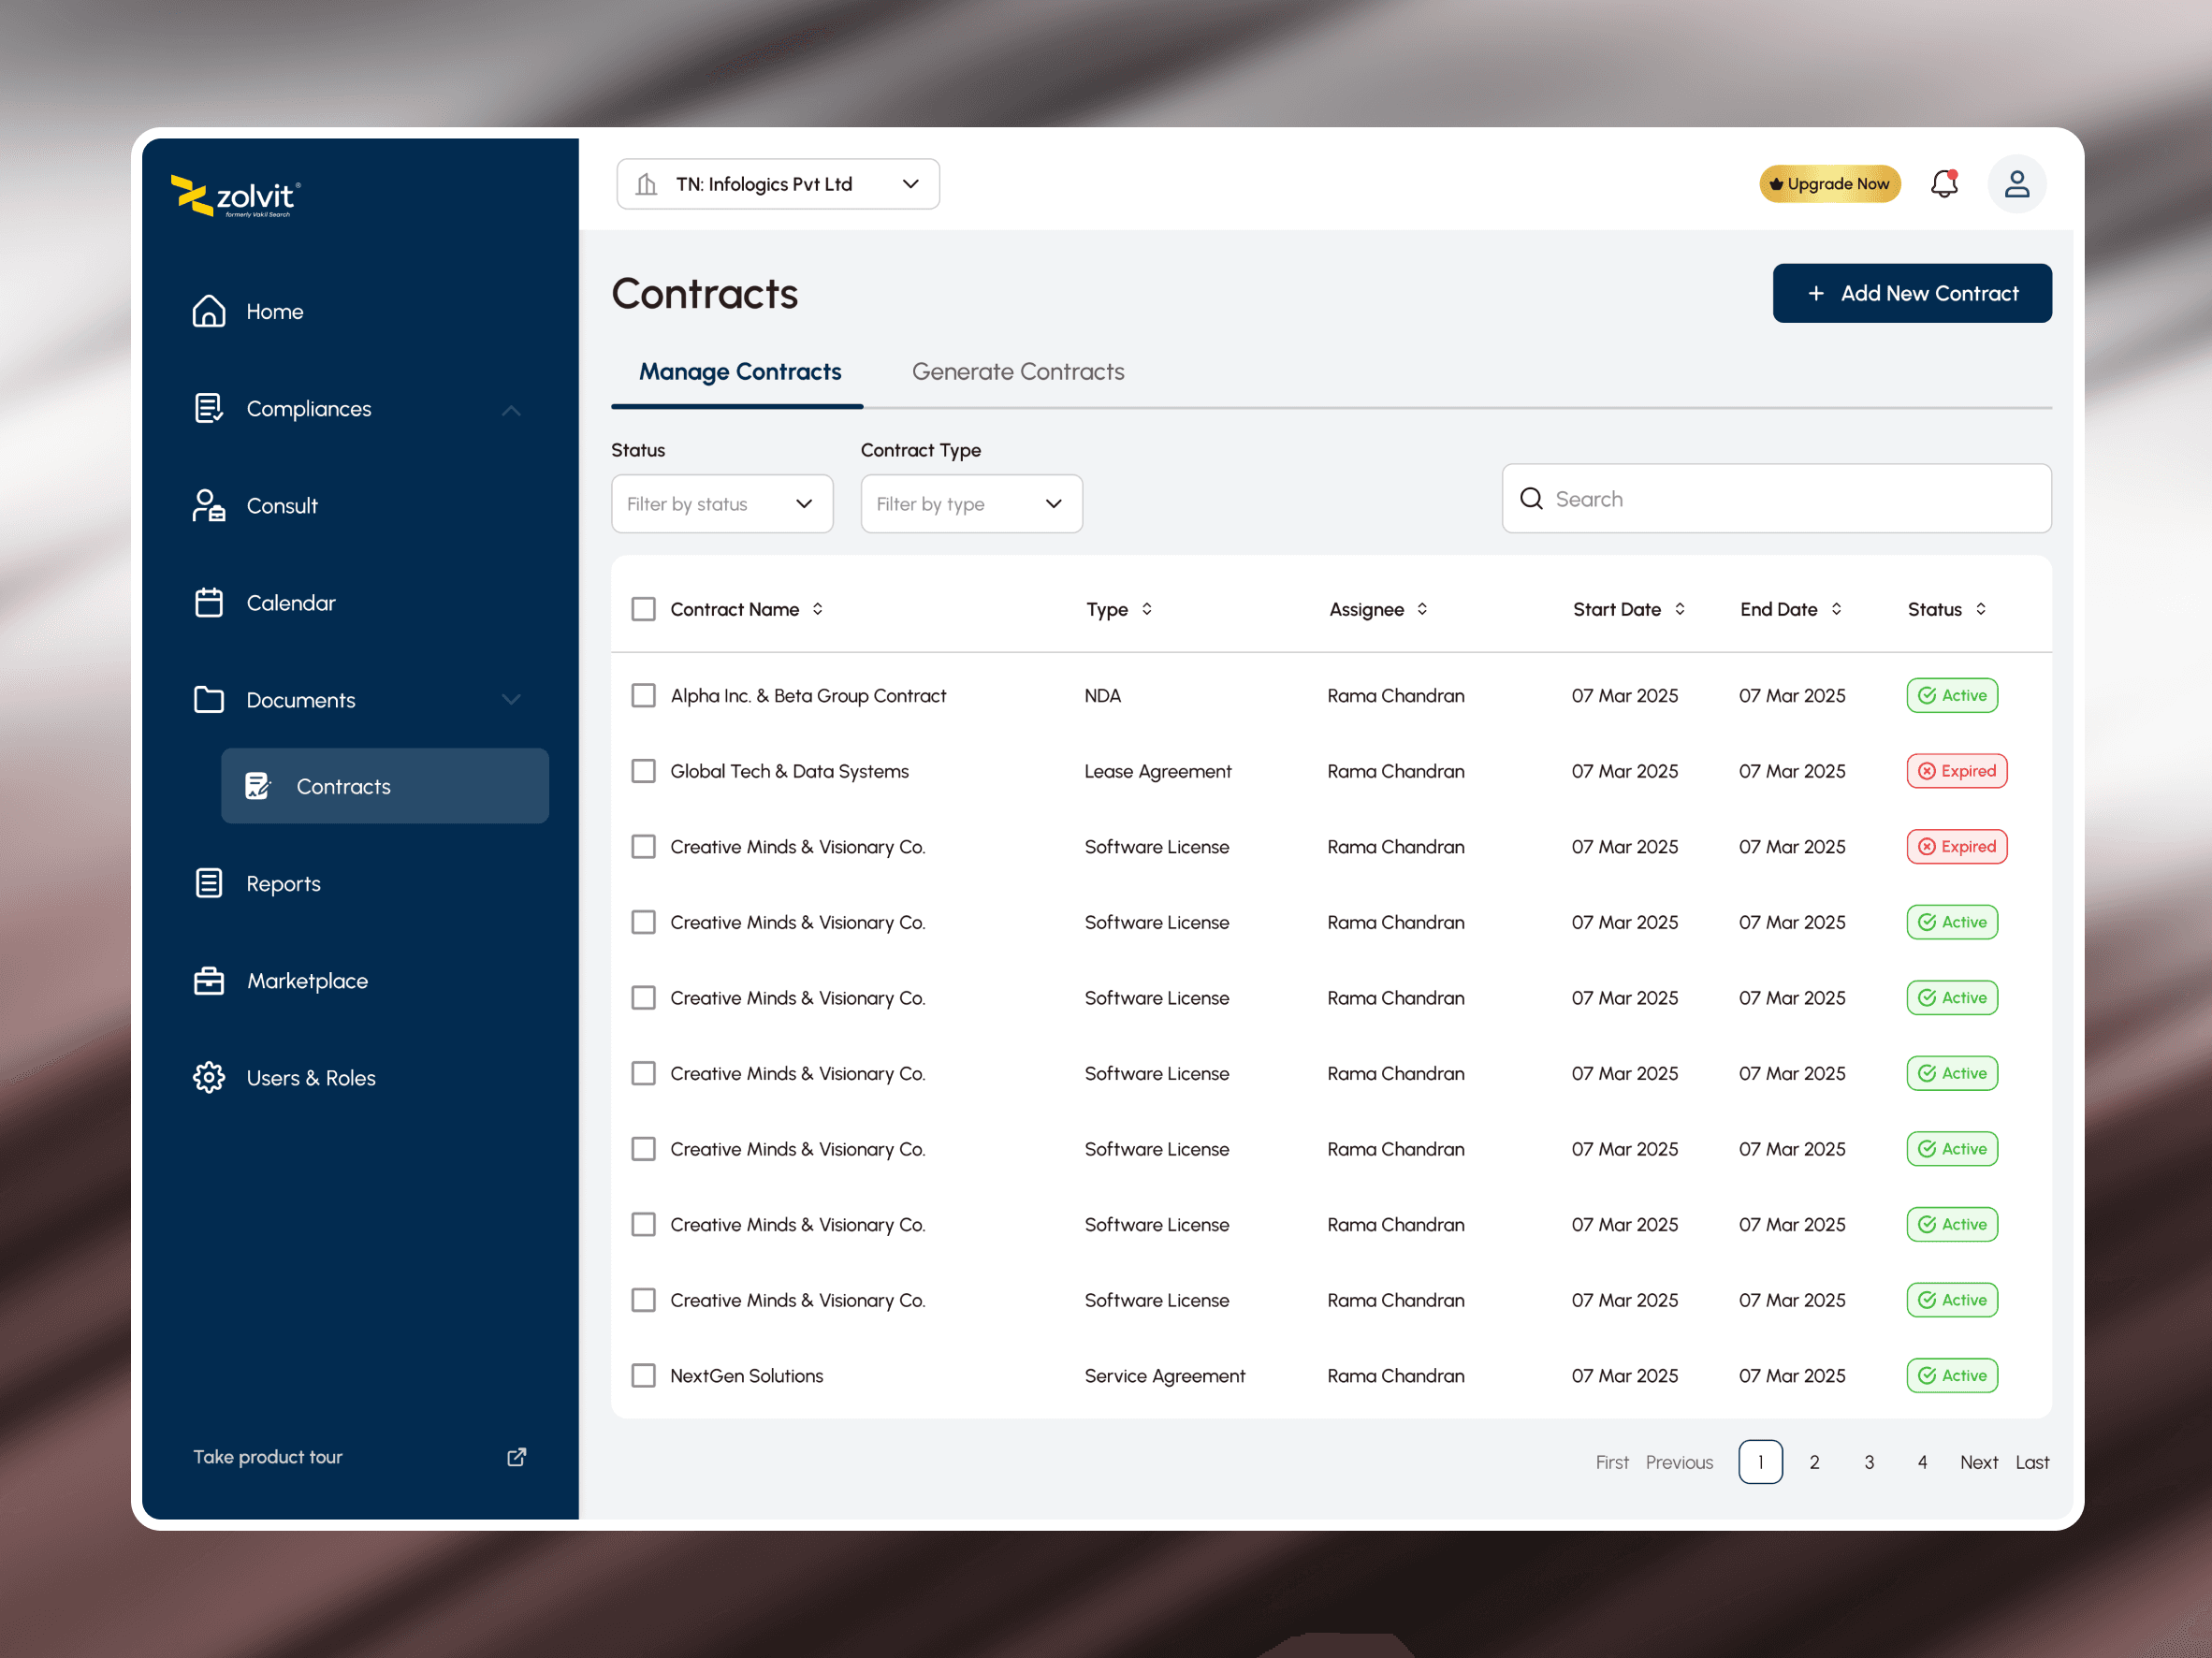This screenshot has width=2212, height=1658.
Task: Expand the TN: Infologics Pvt Ltd company selector
Action: pyautogui.click(x=777, y=184)
